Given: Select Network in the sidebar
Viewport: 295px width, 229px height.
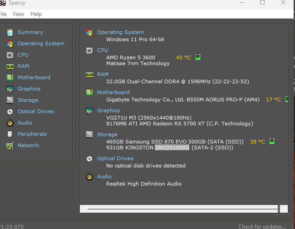Looking at the screenshot, I should point(29,145).
